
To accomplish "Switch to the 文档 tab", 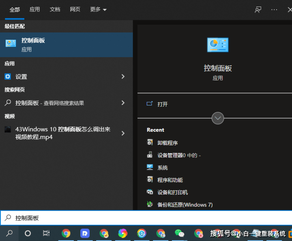I will pos(55,9).
